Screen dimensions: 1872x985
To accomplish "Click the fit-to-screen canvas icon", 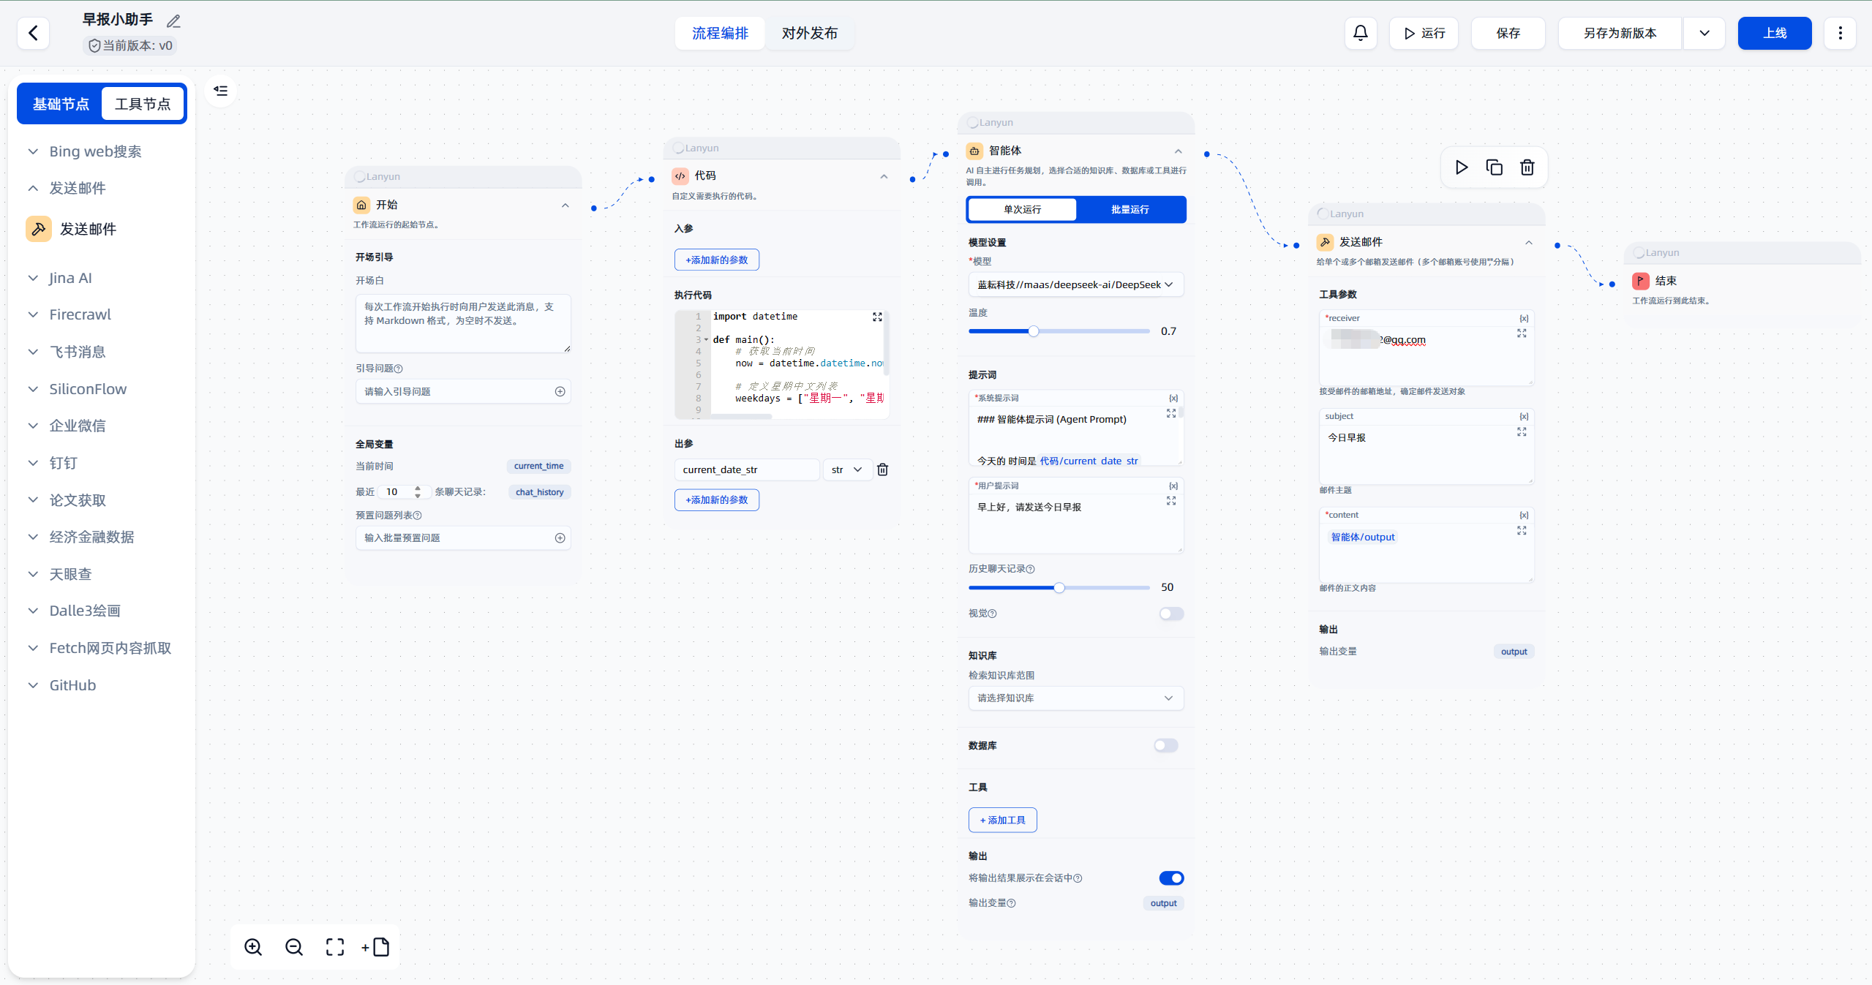I will point(335,947).
